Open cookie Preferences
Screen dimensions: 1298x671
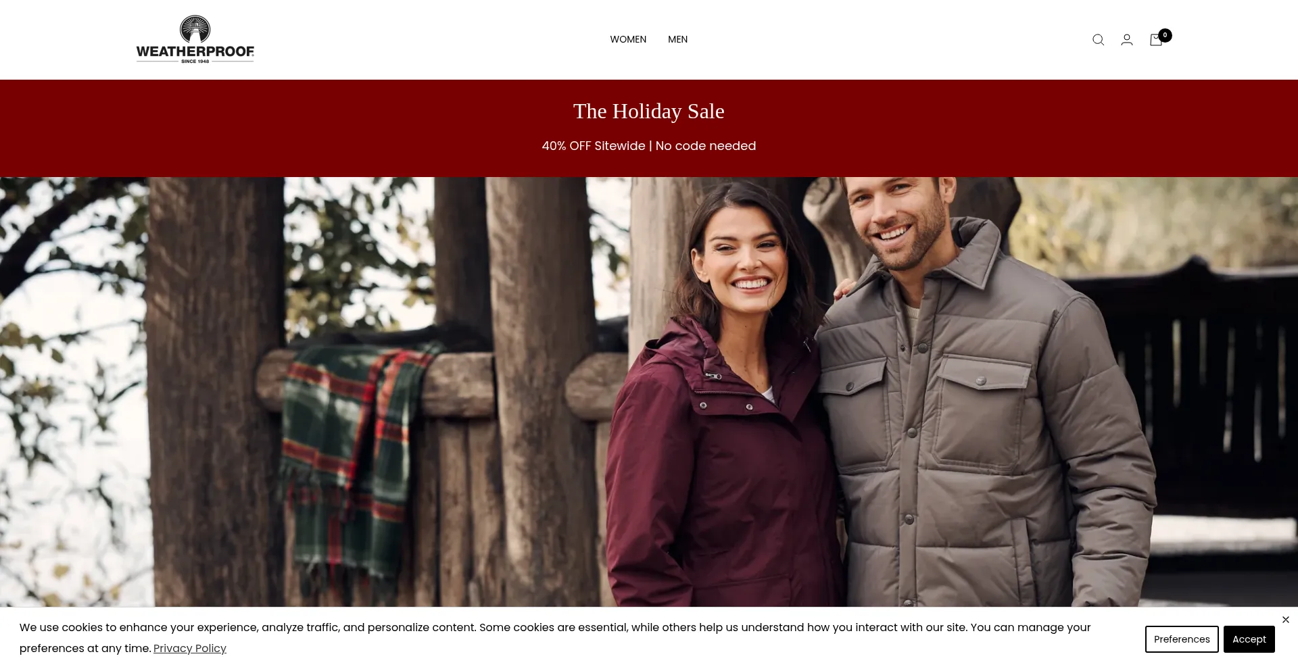pos(1182,639)
